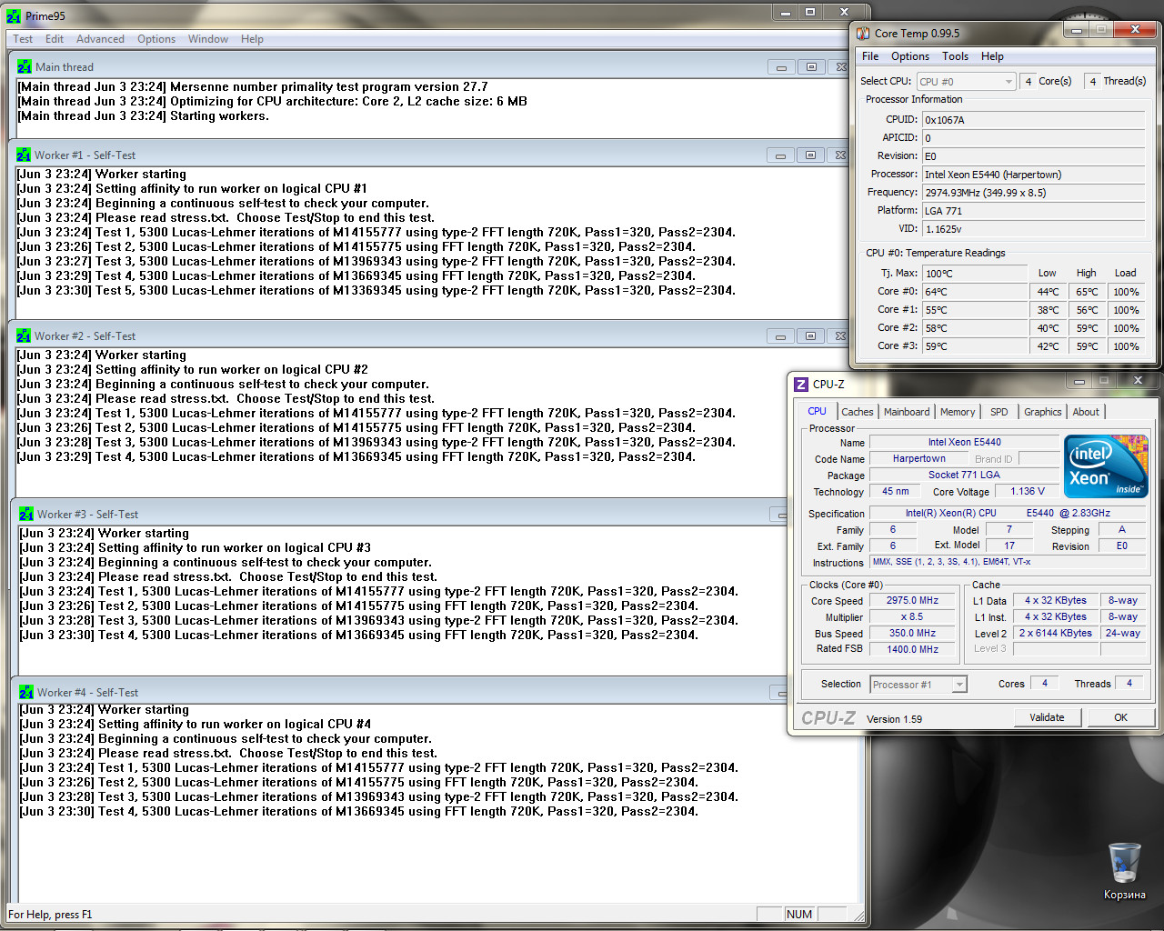Click the Core Speed value field
This screenshot has width=1164, height=931.
pyautogui.click(x=912, y=601)
